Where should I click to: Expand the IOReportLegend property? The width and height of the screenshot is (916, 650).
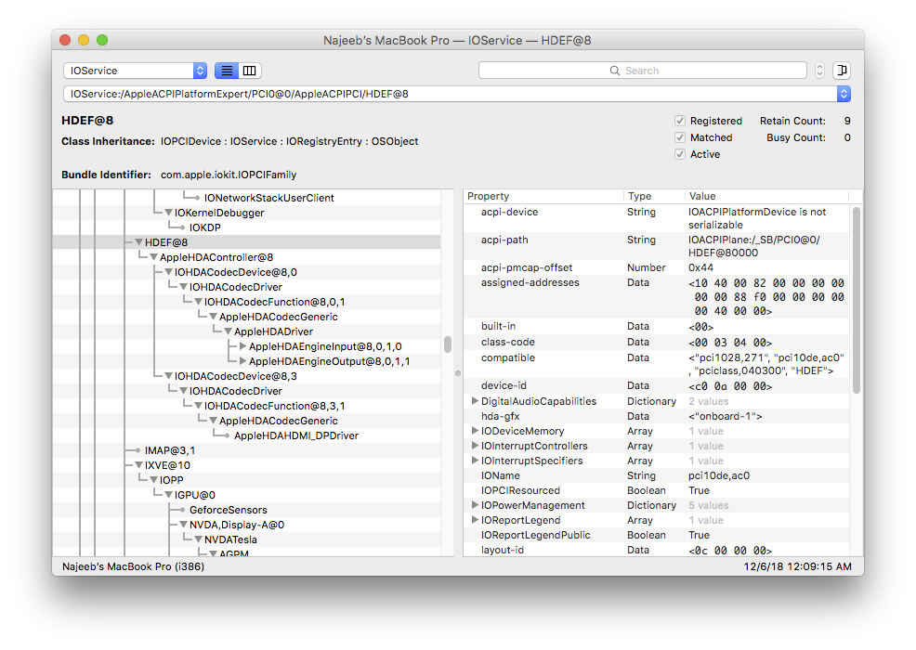(x=475, y=520)
